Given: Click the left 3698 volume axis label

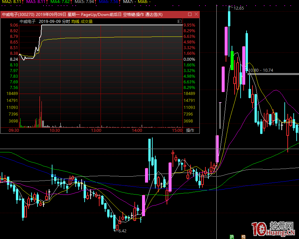Looking at the screenshot, I should point(13,121).
